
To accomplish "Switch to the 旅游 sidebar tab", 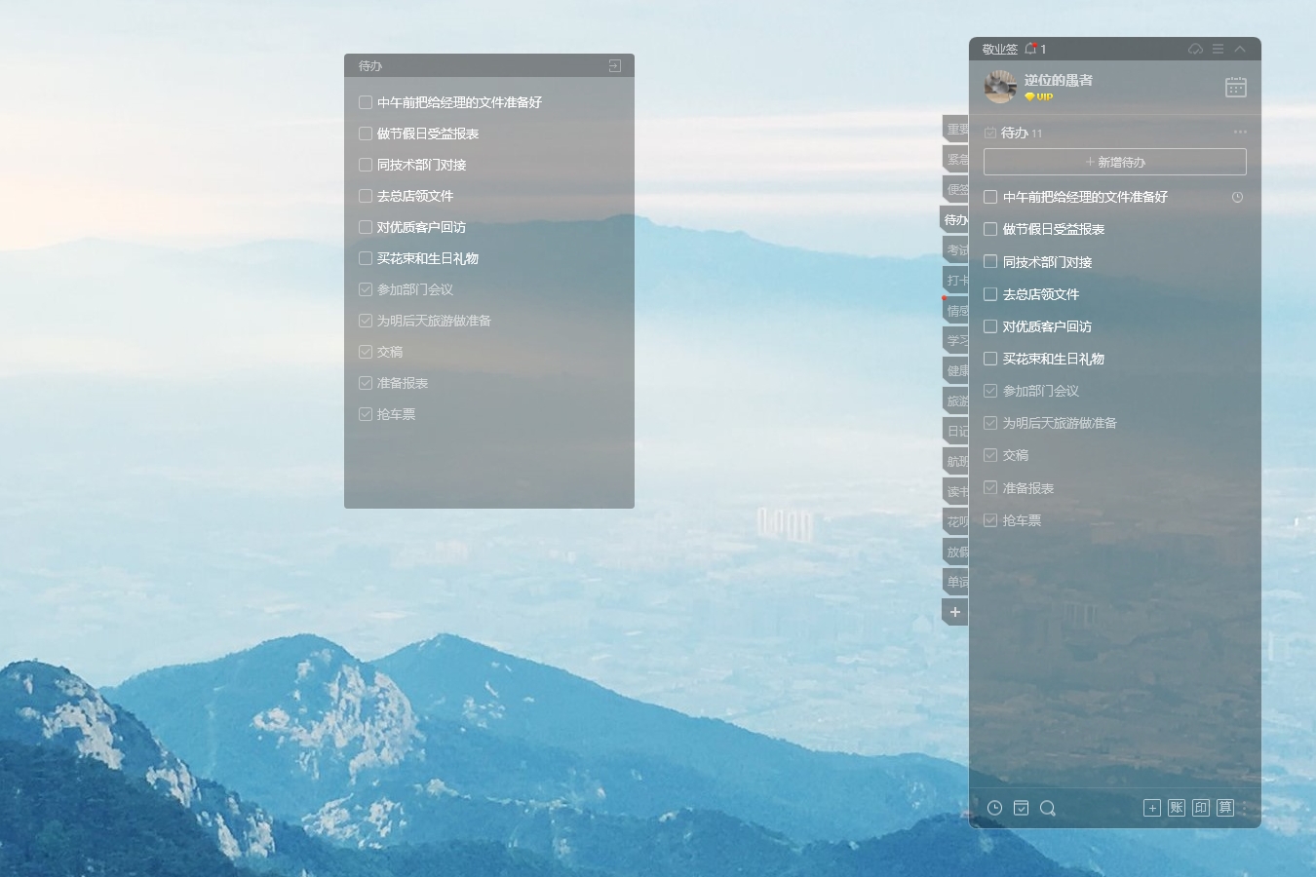I will pos(955,400).
